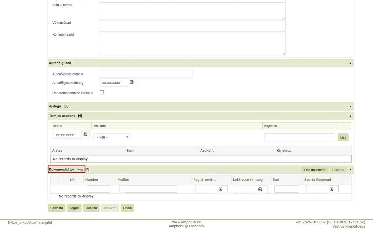Open calendar for Autoriõiguste tähtaeg date
This screenshot has height=233, width=373.
[132, 82]
